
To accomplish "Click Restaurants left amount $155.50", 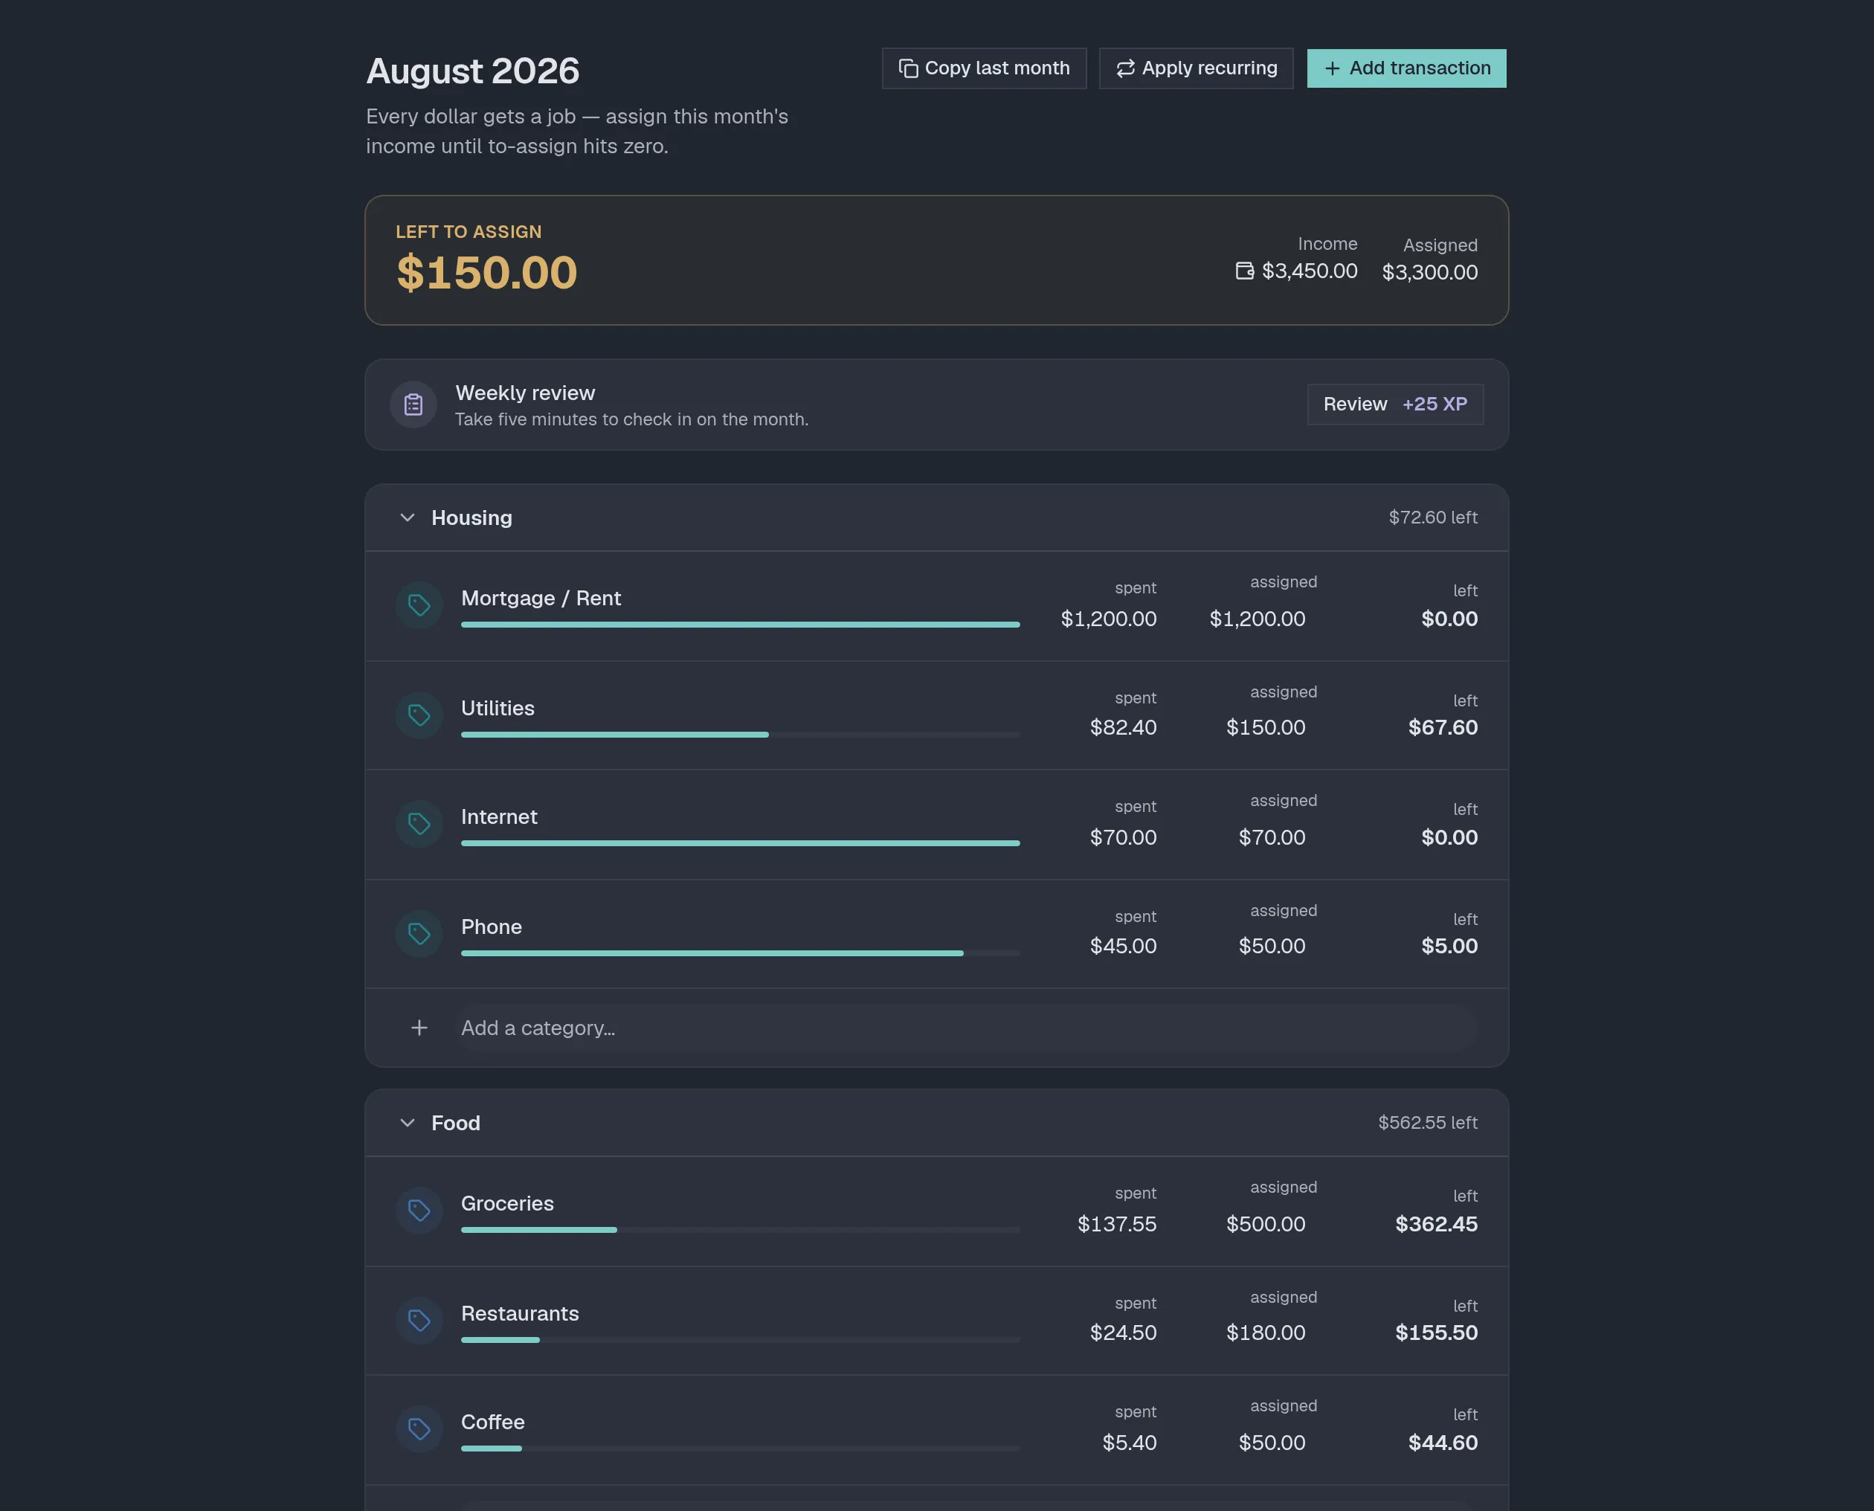I will 1436,1333.
